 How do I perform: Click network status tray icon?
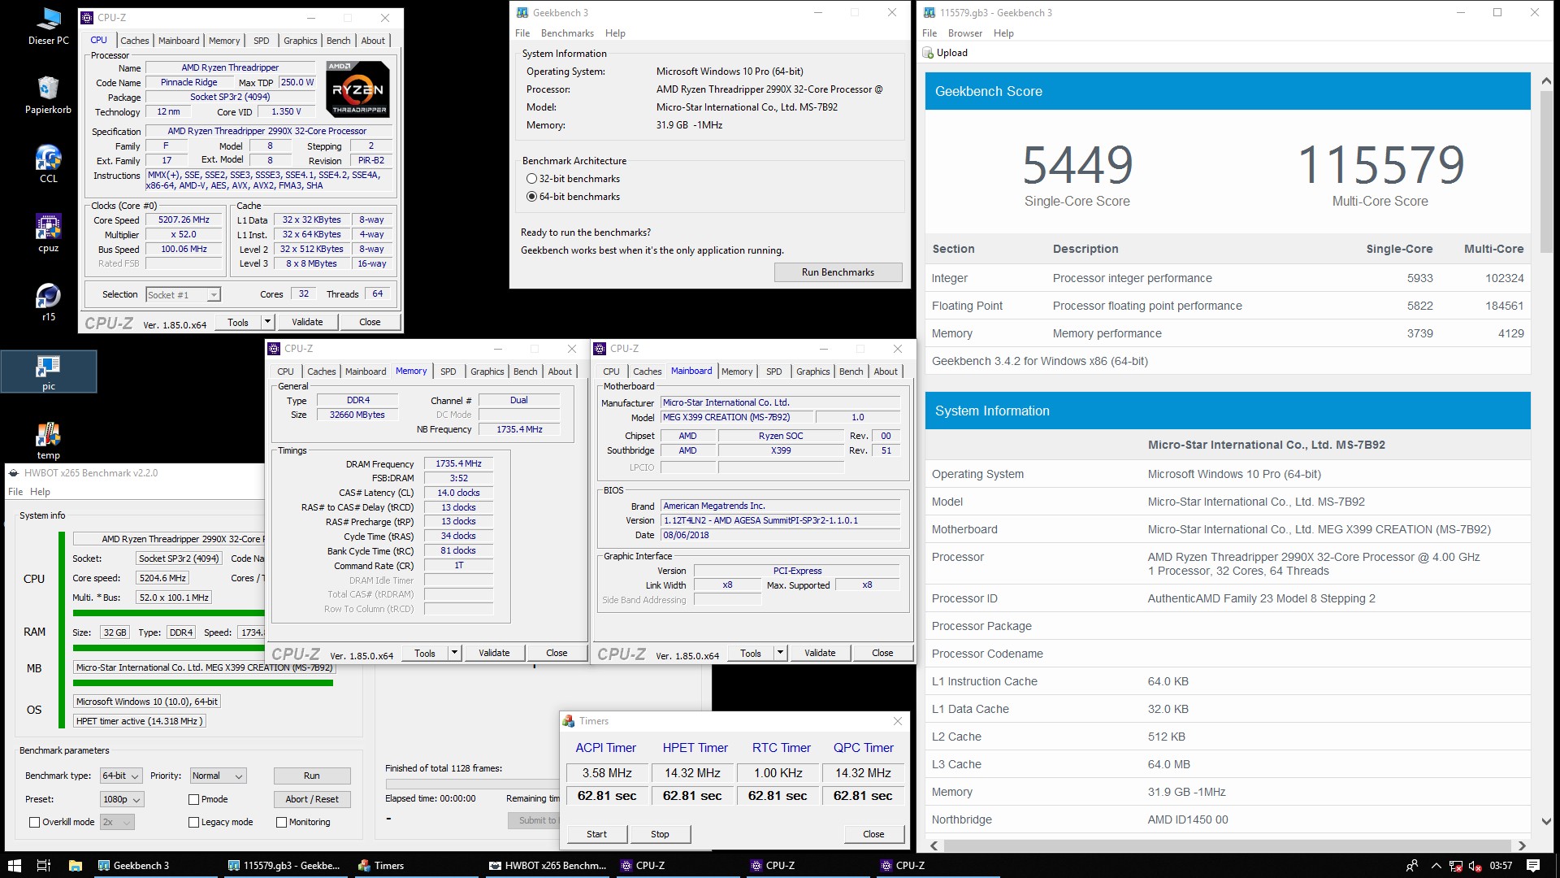(1455, 866)
